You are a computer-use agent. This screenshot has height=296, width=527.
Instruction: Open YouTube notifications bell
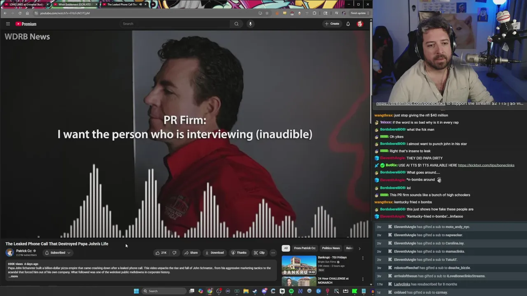[x=348, y=24]
